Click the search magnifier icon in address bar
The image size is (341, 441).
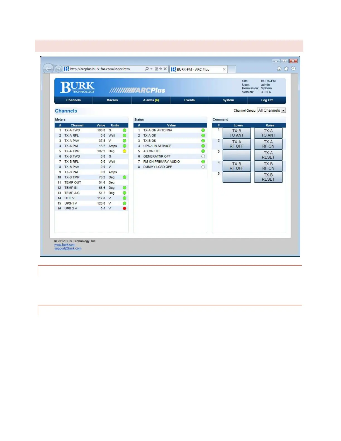(147, 69)
